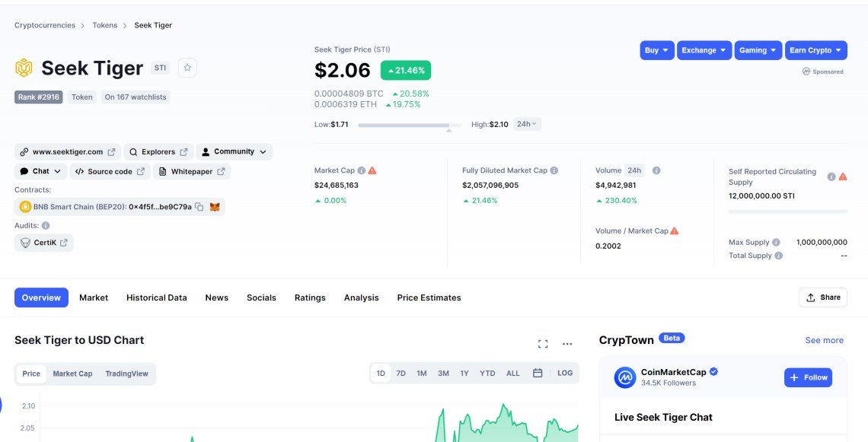Open the Source code link
Image resolution: width=868 pixels, height=442 pixels.
pos(110,171)
